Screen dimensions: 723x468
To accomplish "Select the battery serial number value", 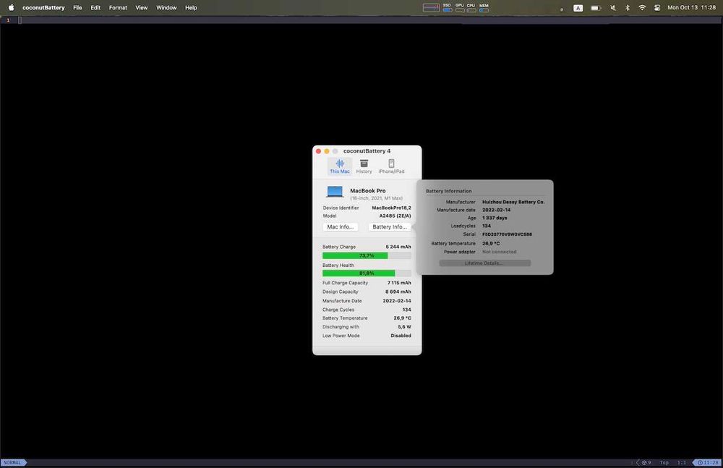I will coord(507,234).
